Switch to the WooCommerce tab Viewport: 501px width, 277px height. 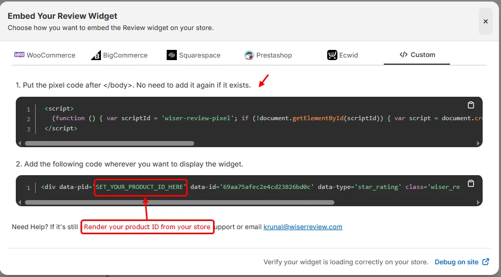(x=45, y=55)
